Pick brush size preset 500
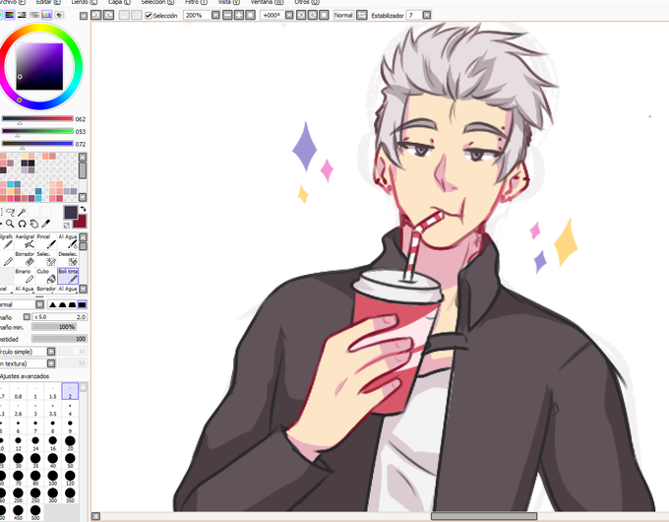669x522 pixels. point(35,512)
